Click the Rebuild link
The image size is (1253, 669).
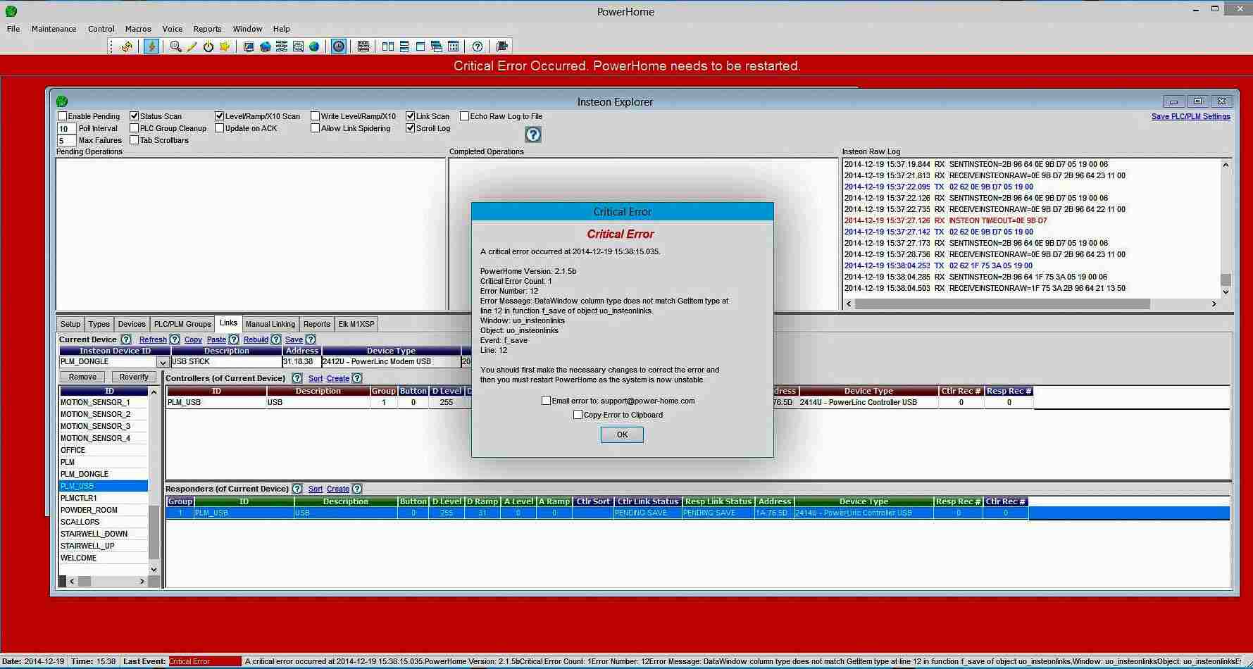(256, 339)
